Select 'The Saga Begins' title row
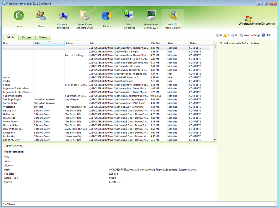279x208 pixels. 106,99
